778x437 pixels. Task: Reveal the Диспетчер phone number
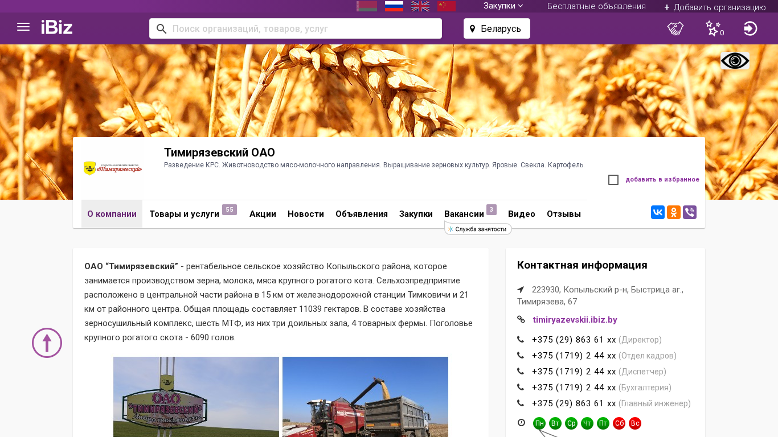pyautogui.click(x=574, y=372)
